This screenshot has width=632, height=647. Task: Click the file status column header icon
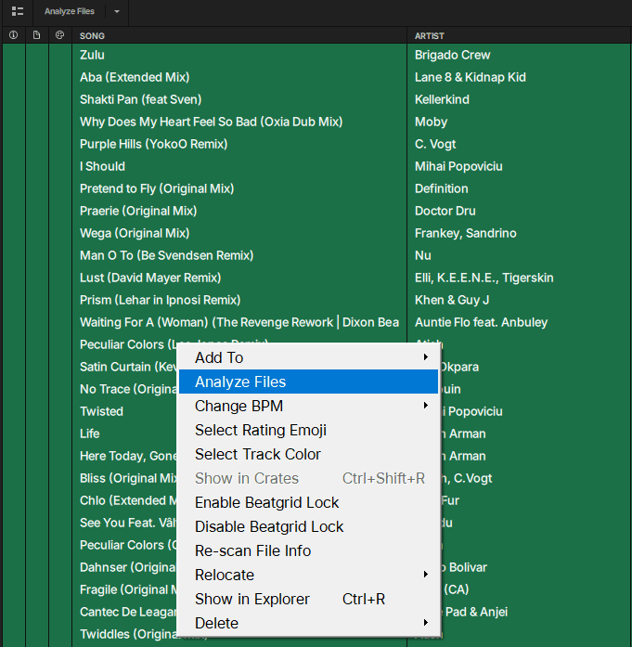tap(37, 35)
